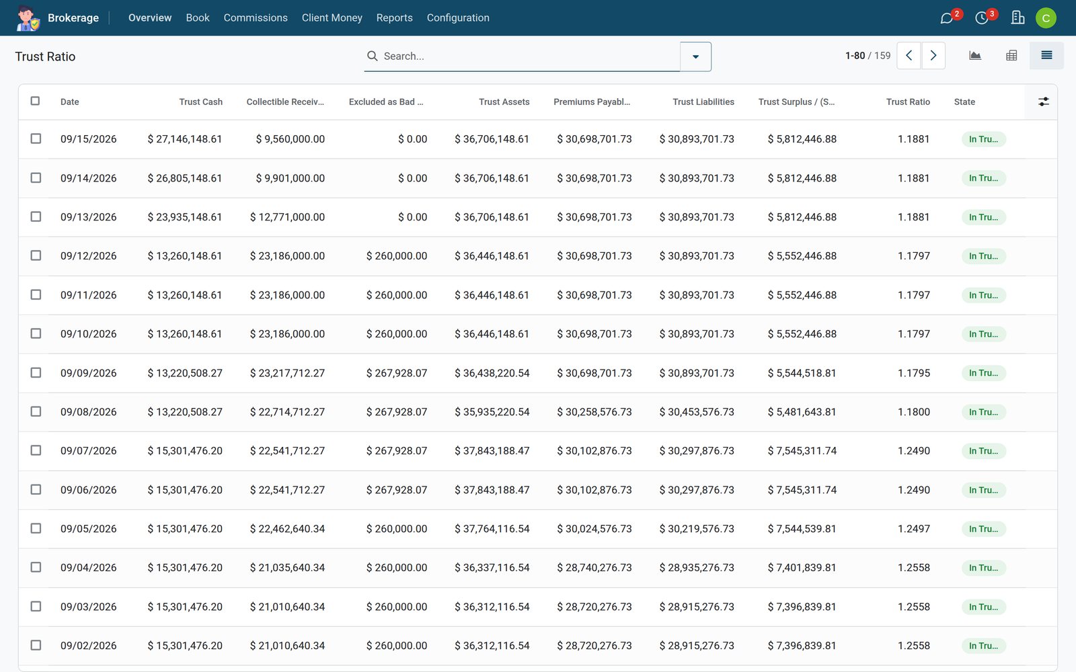The image size is (1076, 672).
Task: Click trust assets $ 35,935,220.54
Action: tap(492, 412)
